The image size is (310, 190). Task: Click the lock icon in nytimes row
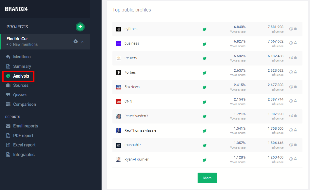click(295, 28)
